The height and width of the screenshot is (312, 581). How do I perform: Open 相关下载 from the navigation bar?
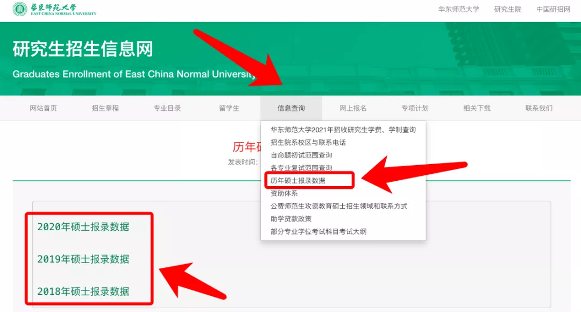[x=477, y=108]
